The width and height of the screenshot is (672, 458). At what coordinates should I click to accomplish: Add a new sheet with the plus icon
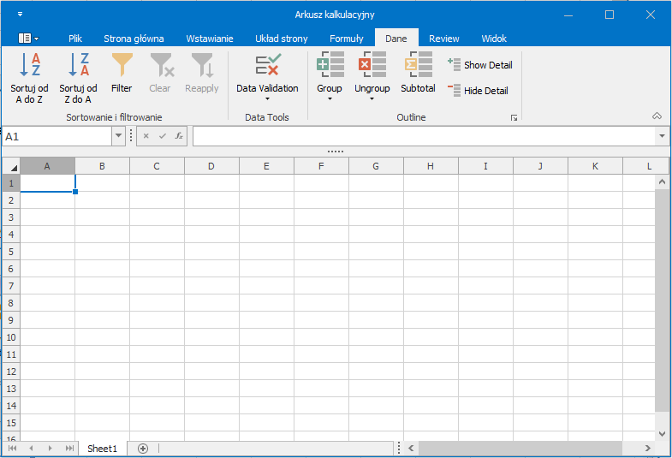coord(143,449)
